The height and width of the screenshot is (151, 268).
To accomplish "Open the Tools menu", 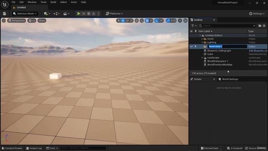I will (44, 2).
